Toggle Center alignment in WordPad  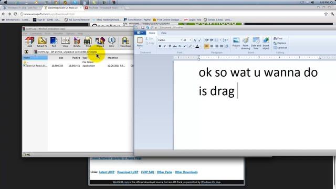(x=212, y=46)
